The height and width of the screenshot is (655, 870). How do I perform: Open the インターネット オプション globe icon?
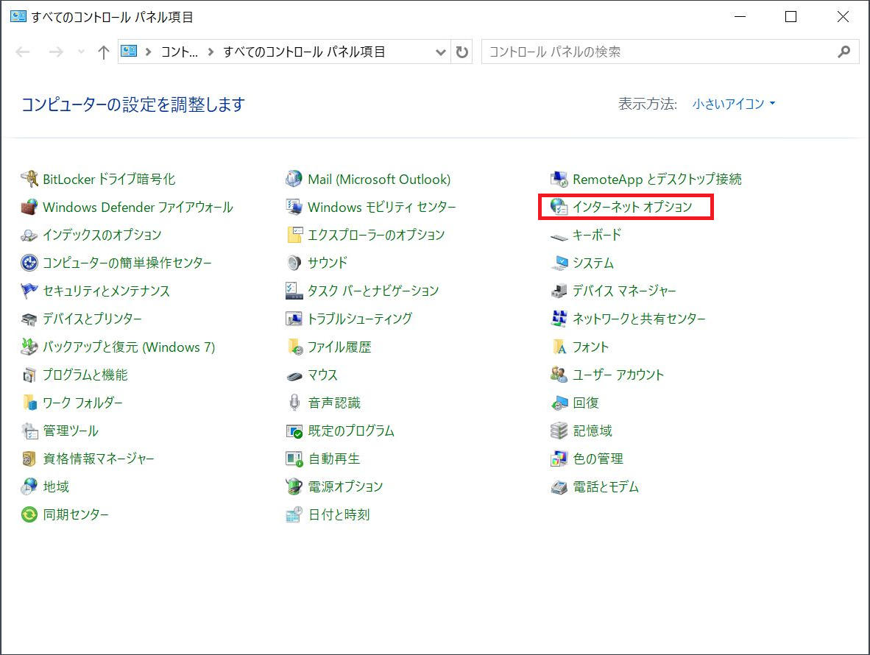[559, 207]
